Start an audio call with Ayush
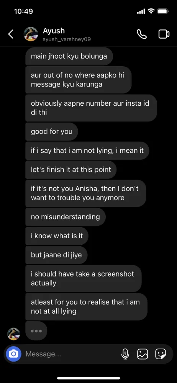 (141, 34)
